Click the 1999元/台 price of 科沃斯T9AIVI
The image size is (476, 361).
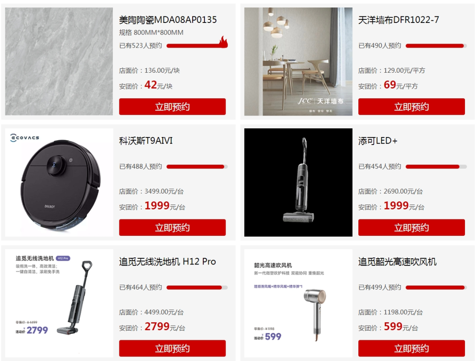tap(164, 206)
